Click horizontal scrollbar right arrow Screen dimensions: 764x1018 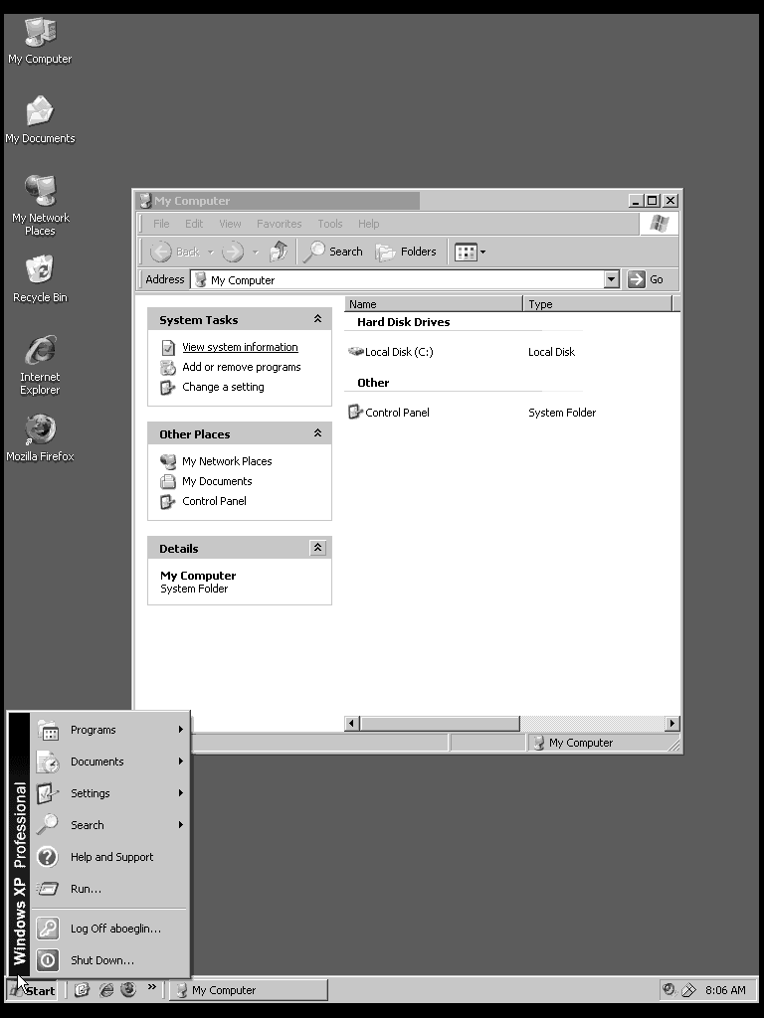[x=672, y=724]
